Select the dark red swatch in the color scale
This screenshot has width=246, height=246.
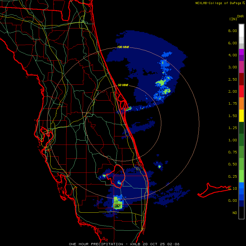tap(241, 79)
